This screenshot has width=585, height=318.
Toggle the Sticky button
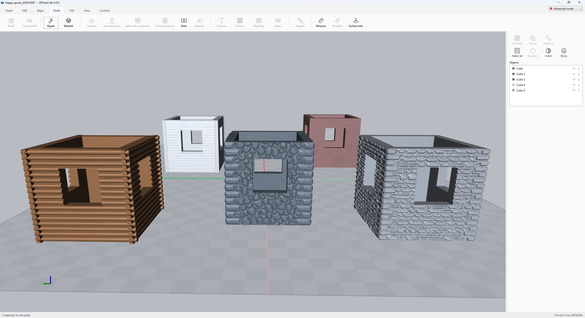pyautogui.click(x=564, y=53)
